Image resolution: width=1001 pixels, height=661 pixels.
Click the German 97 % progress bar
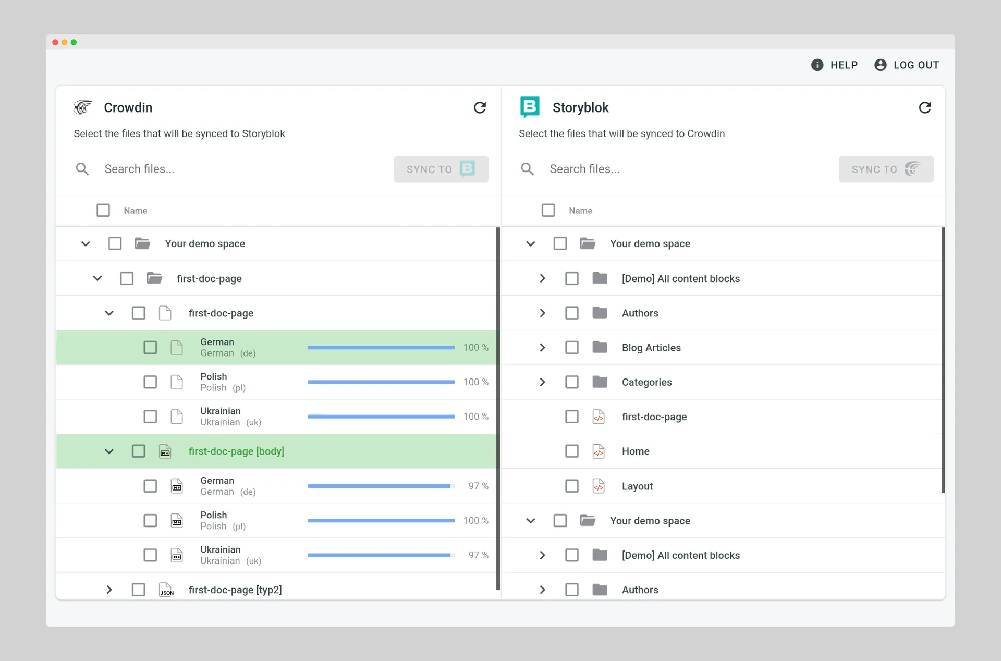[x=381, y=486]
